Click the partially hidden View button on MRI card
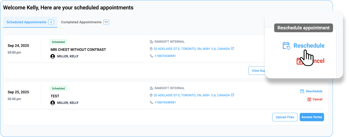The width and height of the screenshot is (349, 137). 257,71
